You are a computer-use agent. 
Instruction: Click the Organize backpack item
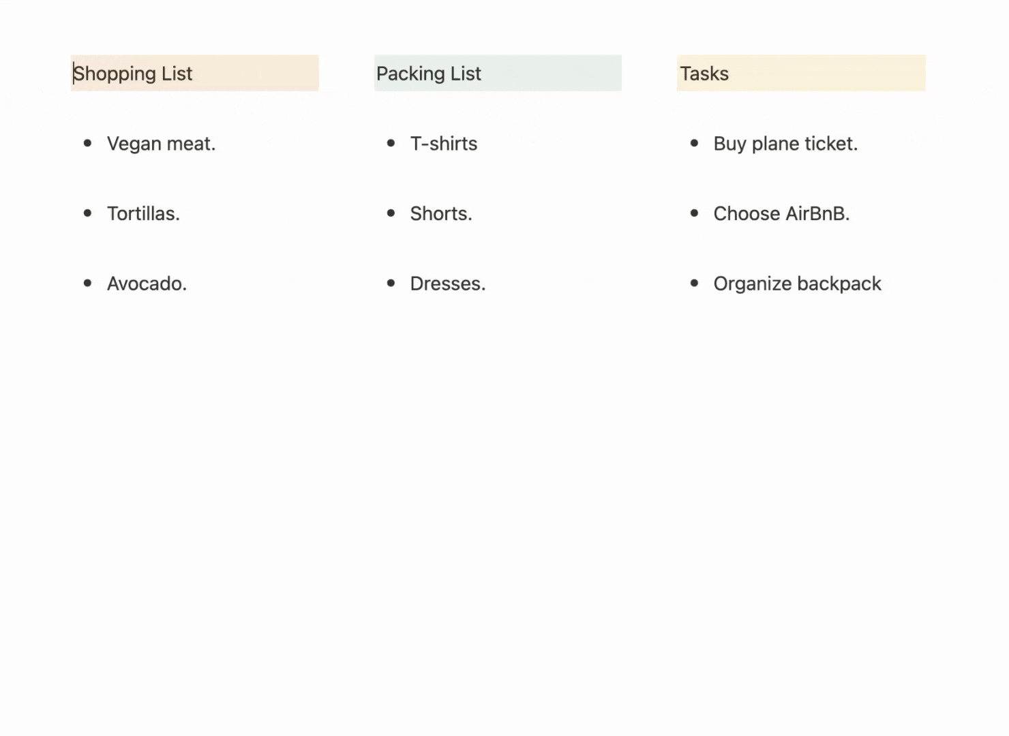click(x=797, y=283)
